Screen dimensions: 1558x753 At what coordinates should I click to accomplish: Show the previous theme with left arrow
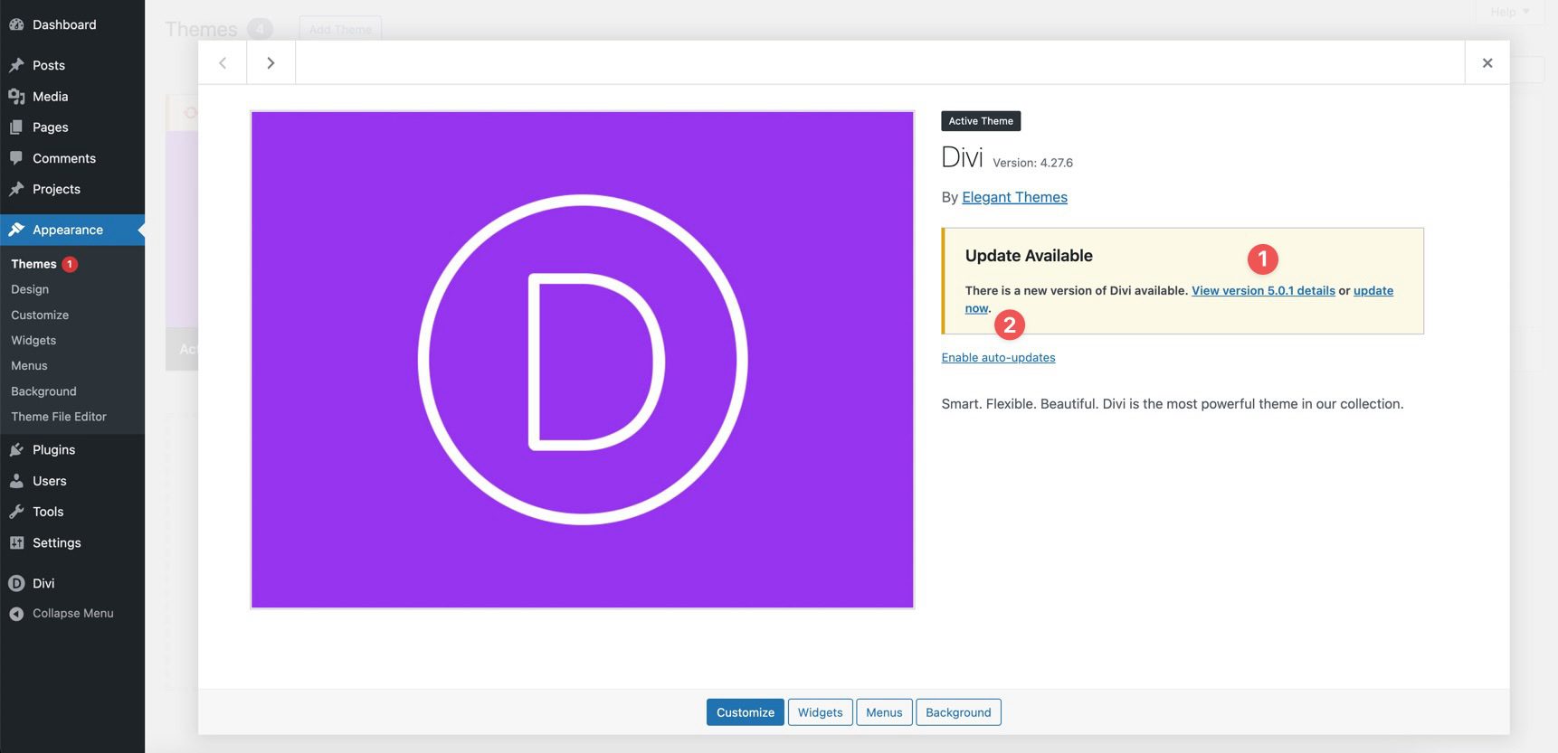coord(223,62)
